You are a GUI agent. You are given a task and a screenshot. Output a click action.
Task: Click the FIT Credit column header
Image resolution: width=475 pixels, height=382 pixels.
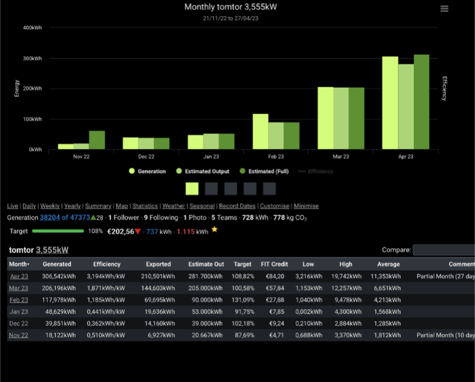point(274,264)
